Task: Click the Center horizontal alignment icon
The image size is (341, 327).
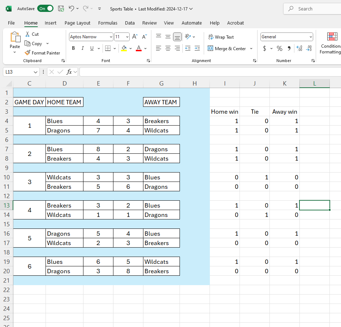Action: (x=168, y=48)
